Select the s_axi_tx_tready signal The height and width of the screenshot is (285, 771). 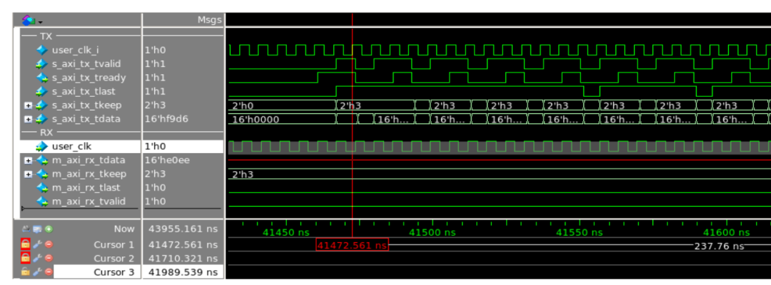(89, 78)
